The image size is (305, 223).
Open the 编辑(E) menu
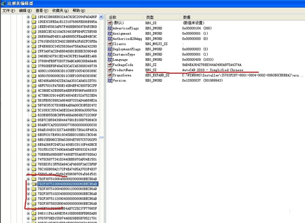pos(25,10)
